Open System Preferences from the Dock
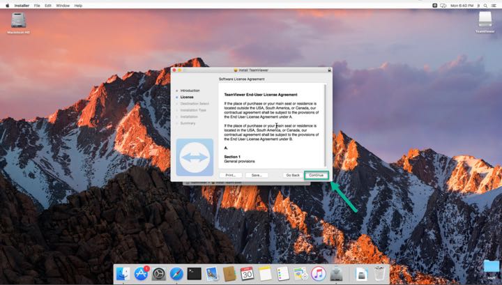Screen dimensions: 502x285 pos(159,274)
